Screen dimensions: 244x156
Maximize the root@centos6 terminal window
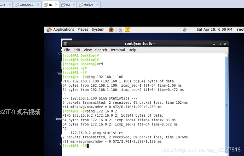click(x=220, y=44)
